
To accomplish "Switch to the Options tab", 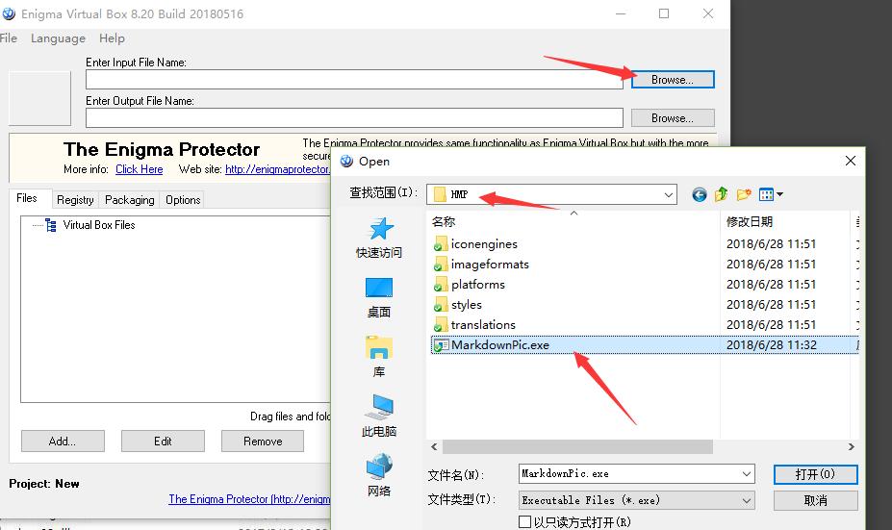I will [183, 200].
